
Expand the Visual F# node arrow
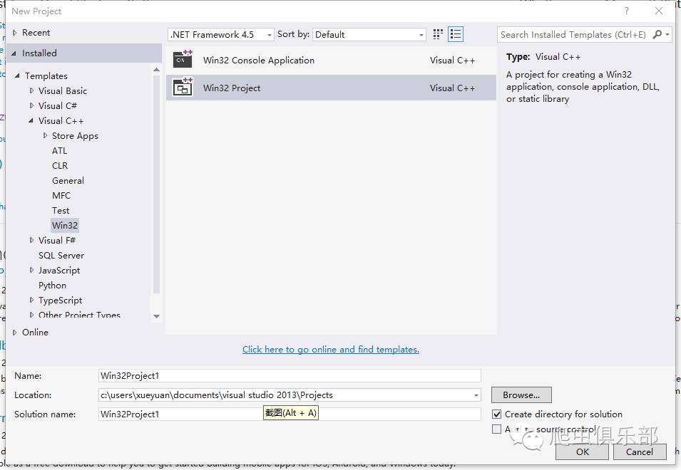click(x=31, y=240)
